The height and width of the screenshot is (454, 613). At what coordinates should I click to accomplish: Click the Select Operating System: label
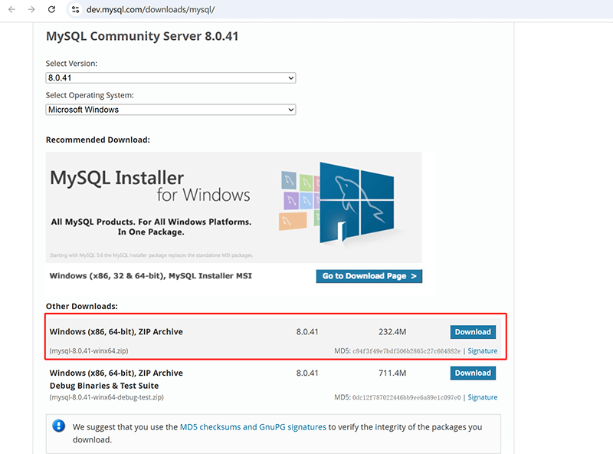click(x=90, y=95)
